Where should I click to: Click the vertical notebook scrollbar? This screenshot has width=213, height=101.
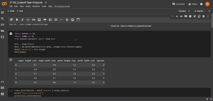click(212, 20)
